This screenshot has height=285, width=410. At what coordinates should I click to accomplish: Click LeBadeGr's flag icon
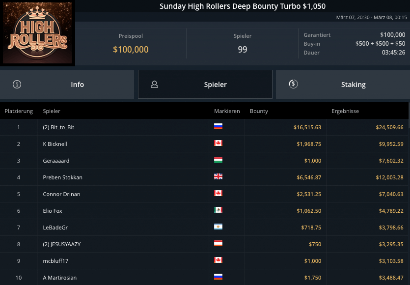pyautogui.click(x=219, y=227)
